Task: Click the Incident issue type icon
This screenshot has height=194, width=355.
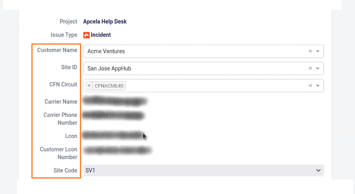Action: 86,35
